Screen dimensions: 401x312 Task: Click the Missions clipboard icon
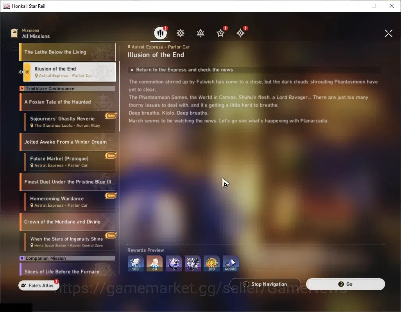click(14, 33)
